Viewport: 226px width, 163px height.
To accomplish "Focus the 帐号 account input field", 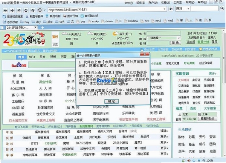I will 164,34.
